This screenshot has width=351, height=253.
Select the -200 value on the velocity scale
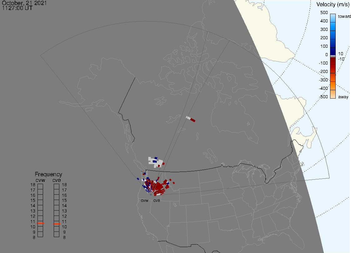click(x=323, y=71)
